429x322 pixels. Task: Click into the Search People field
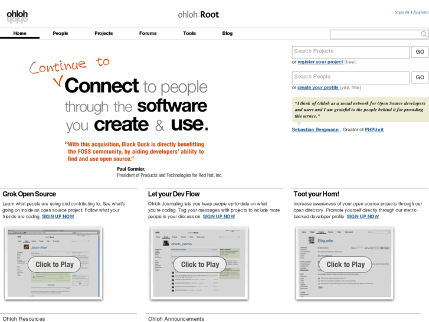(351, 78)
